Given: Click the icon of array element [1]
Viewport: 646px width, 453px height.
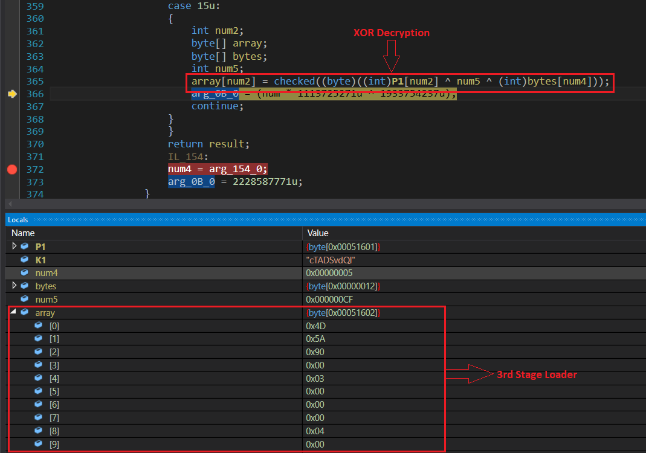Looking at the screenshot, I should pos(39,338).
